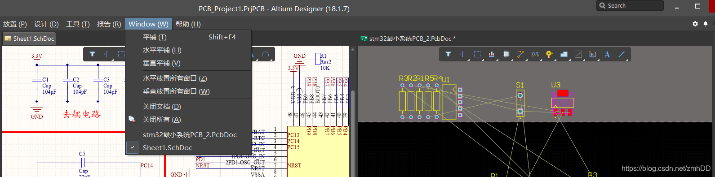
Task: Select the schematic toolbar rectangle select icon
Action: [121, 54]
